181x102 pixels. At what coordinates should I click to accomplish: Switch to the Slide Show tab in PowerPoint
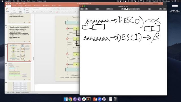46,6
